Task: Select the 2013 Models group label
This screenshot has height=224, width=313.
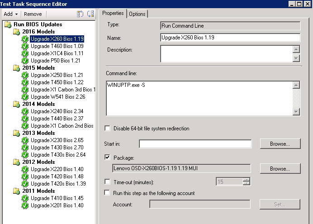Action: [x=38, y=133]
